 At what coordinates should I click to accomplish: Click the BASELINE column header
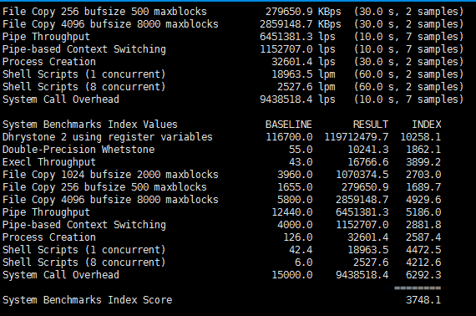click(289, 125)
